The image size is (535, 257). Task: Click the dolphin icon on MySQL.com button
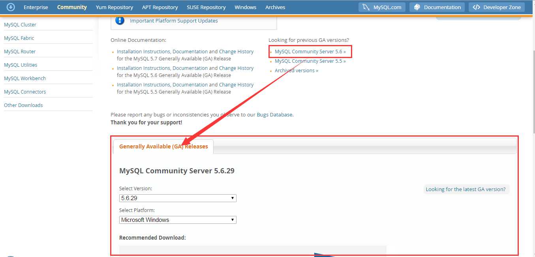coord(366,7)
